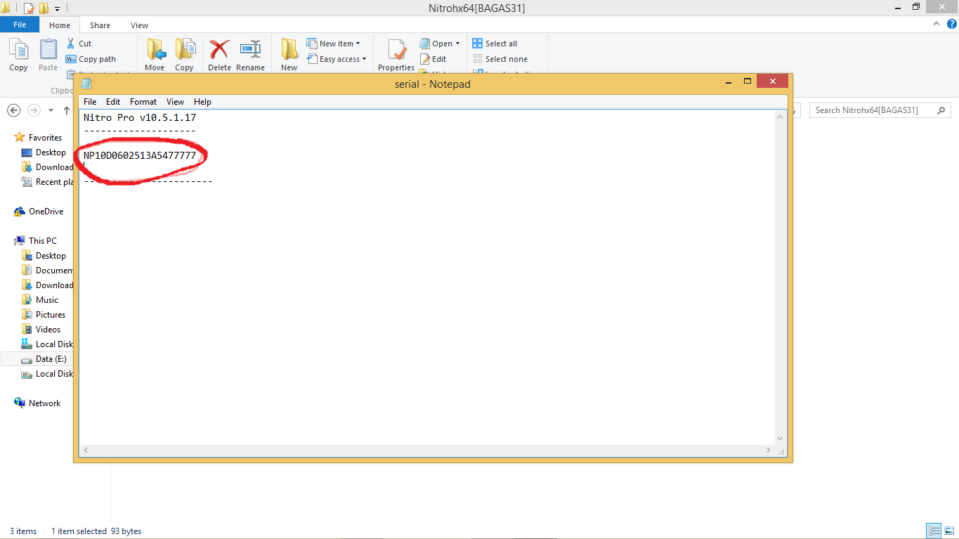Image resolution: width=959 pixels, height=539 pixels.
Task: Click the Move to folder icon
Action: tap(155, 50)
